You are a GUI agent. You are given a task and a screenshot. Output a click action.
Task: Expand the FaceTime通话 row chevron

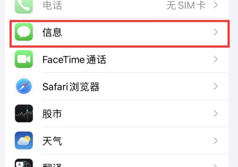[x=216, y=60]
